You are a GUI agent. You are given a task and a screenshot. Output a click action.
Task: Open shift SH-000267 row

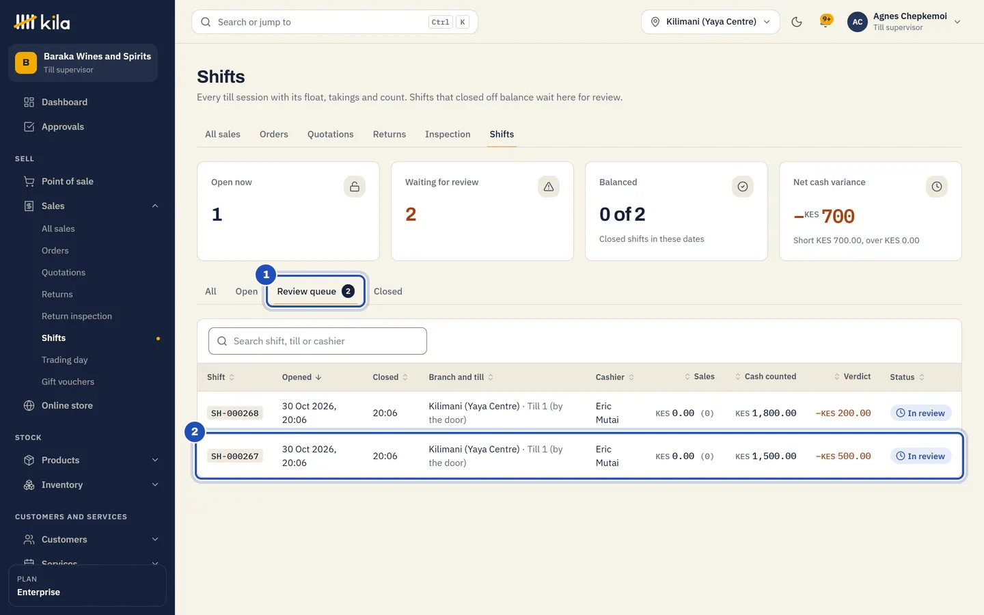(579, 456)
